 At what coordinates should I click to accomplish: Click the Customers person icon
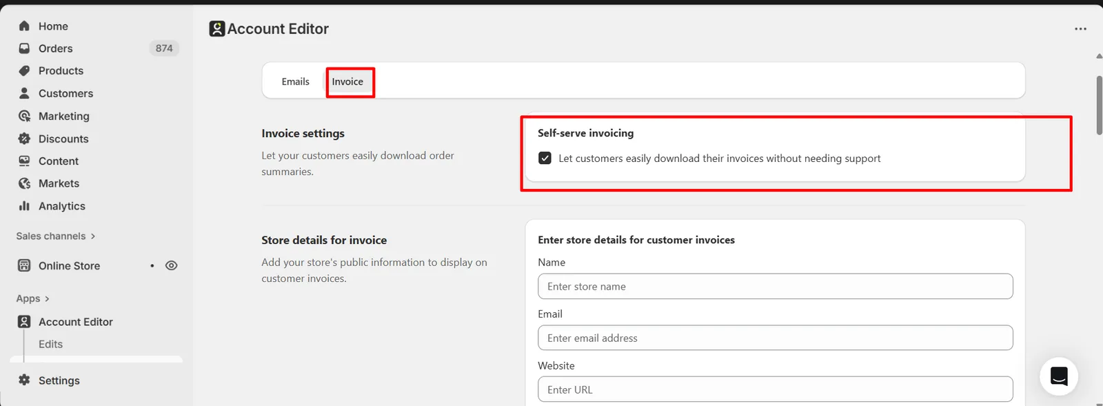24,93
